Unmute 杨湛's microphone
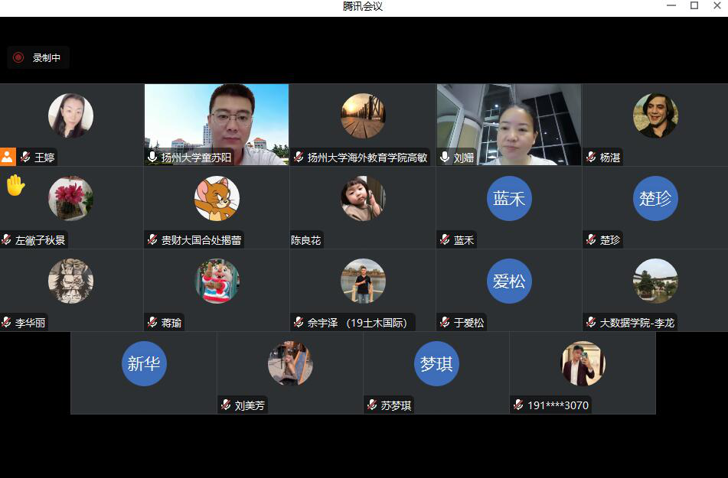The width and height of the screenshot is (728, 478). [590, 157]
